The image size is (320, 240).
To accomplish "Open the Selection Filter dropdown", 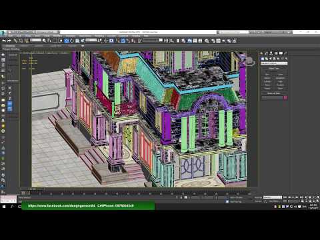I will (x=35, y=40).
